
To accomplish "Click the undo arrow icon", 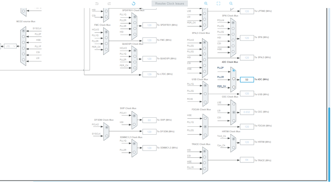I will point(97,3).
